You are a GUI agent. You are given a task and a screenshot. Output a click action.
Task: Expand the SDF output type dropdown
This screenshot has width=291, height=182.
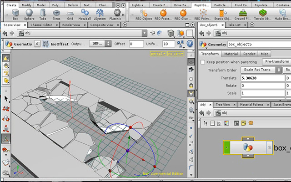pos(100,44)
